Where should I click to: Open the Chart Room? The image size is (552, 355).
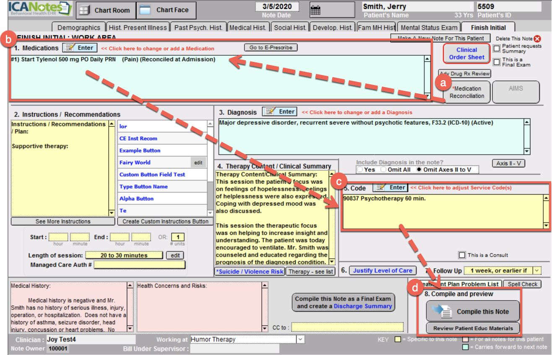106,10
